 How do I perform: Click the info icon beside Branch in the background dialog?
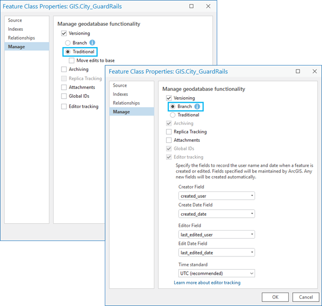pos(92,43)
